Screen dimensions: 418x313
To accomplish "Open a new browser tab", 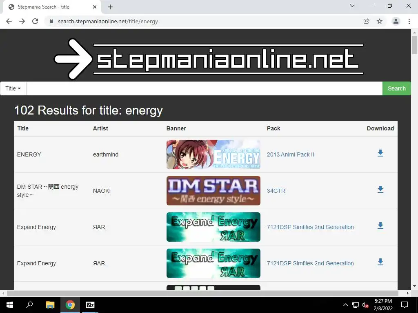I will click(110, 7).
